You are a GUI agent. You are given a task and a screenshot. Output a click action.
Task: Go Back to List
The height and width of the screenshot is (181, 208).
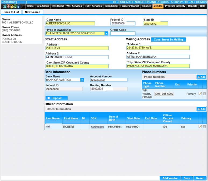coord(11,12)
